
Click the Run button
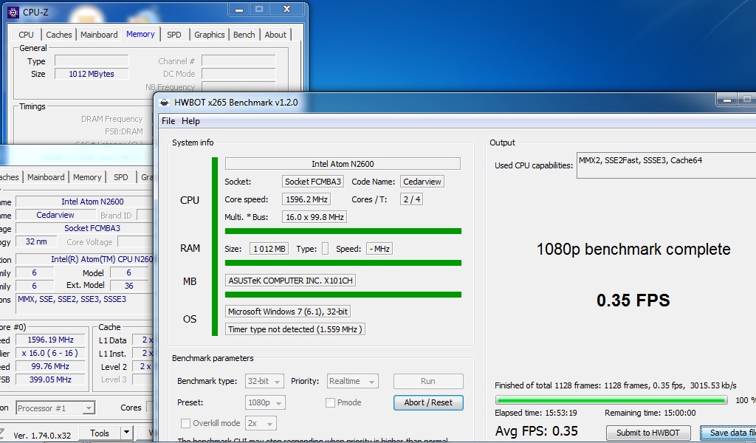click(x=428, y=381)
